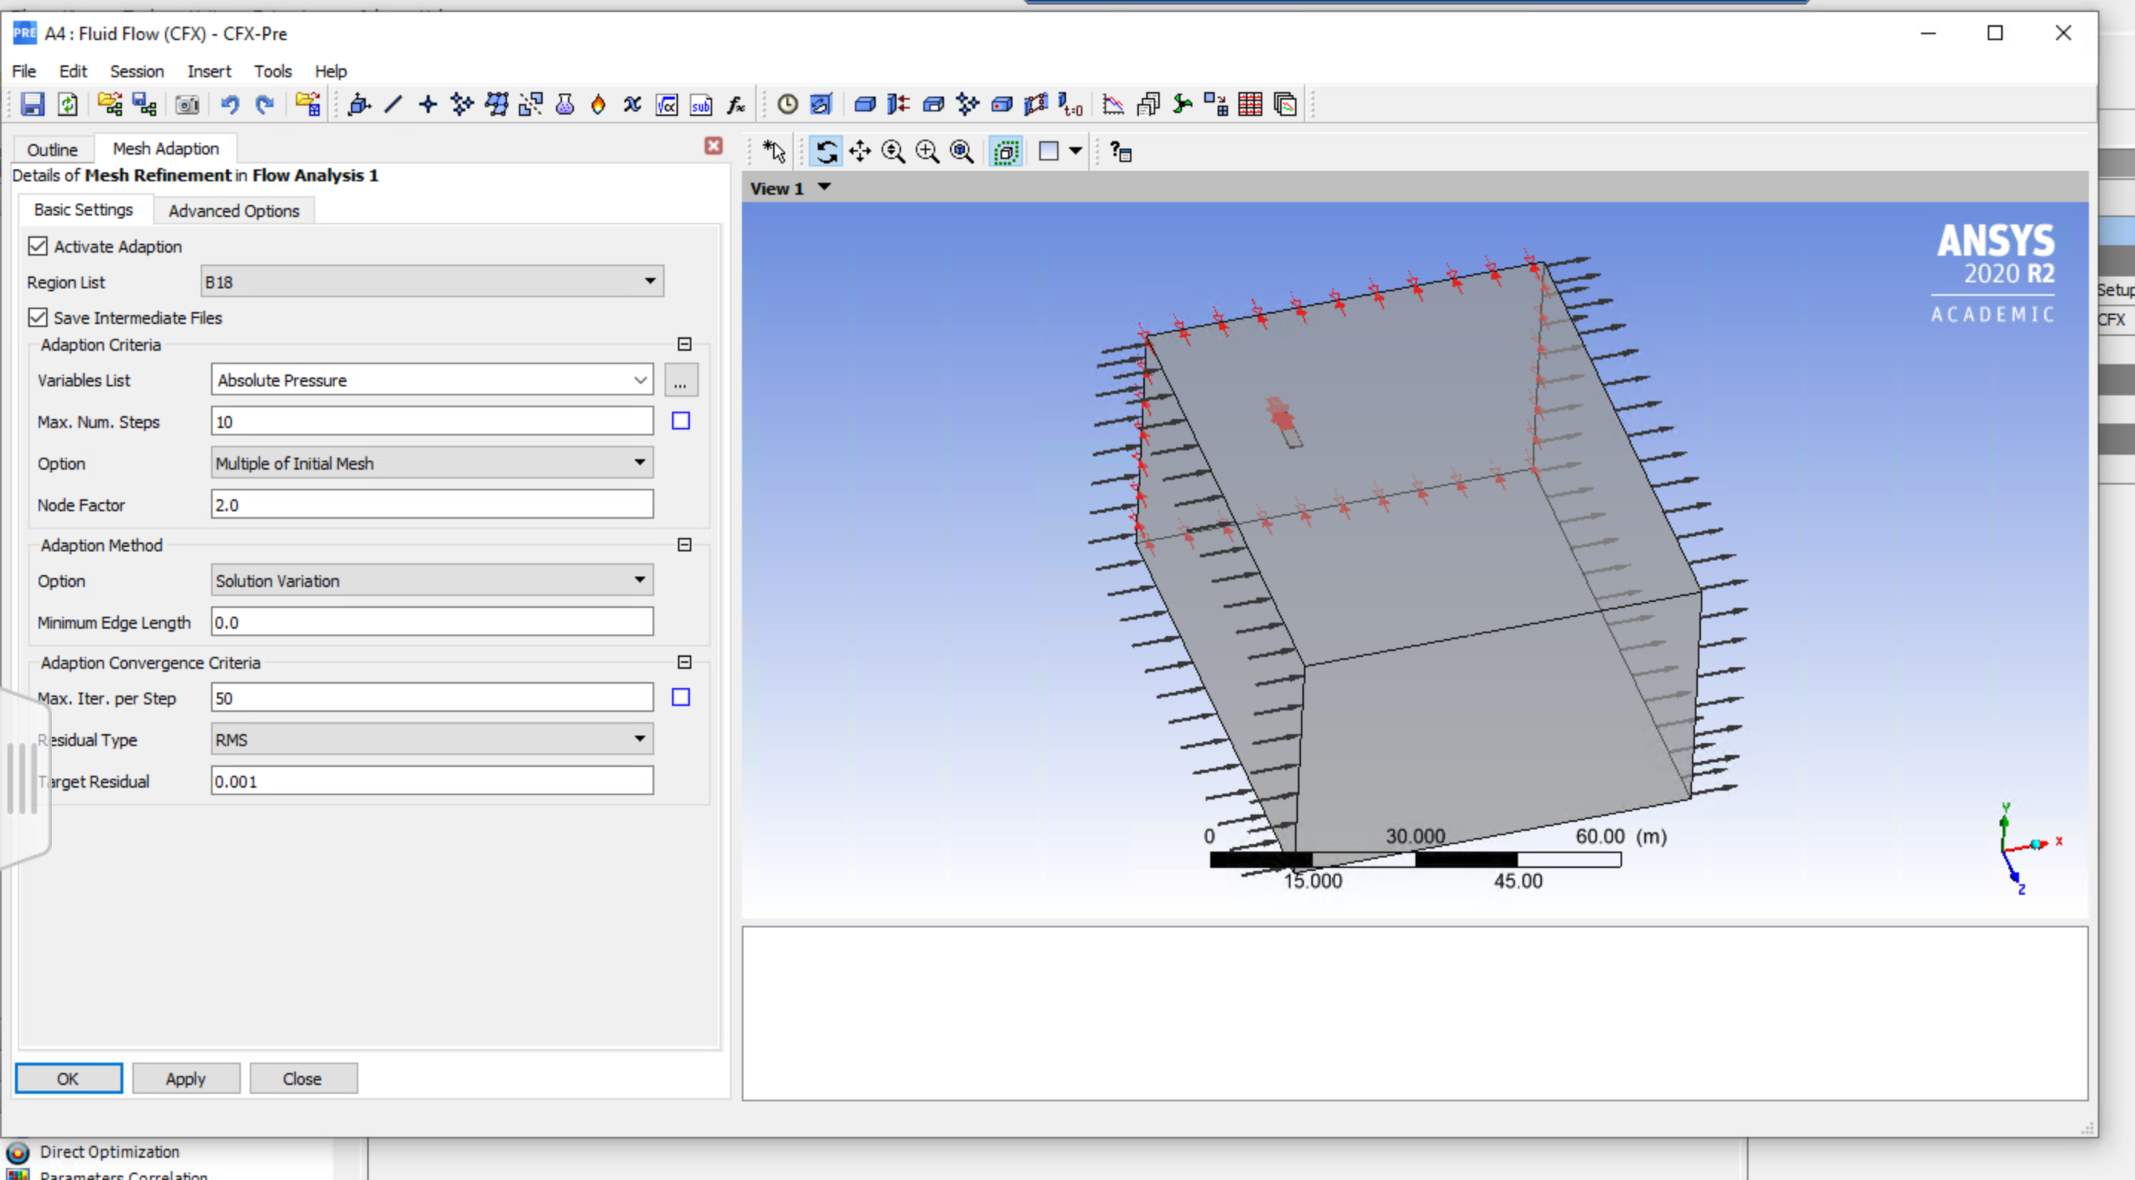This screenshot has width=2135, height=1180.
Task: Toggle Save Intermediate Files checkbox
Action: coord(38,317)
